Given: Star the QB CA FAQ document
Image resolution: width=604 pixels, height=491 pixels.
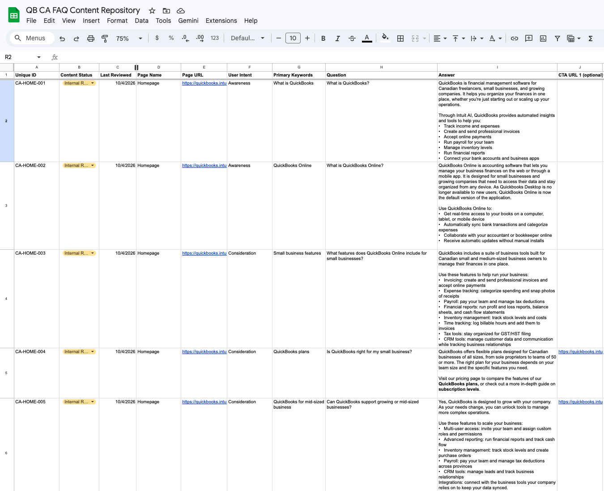Looking at the screenshot, I should [x=152, y=11].
